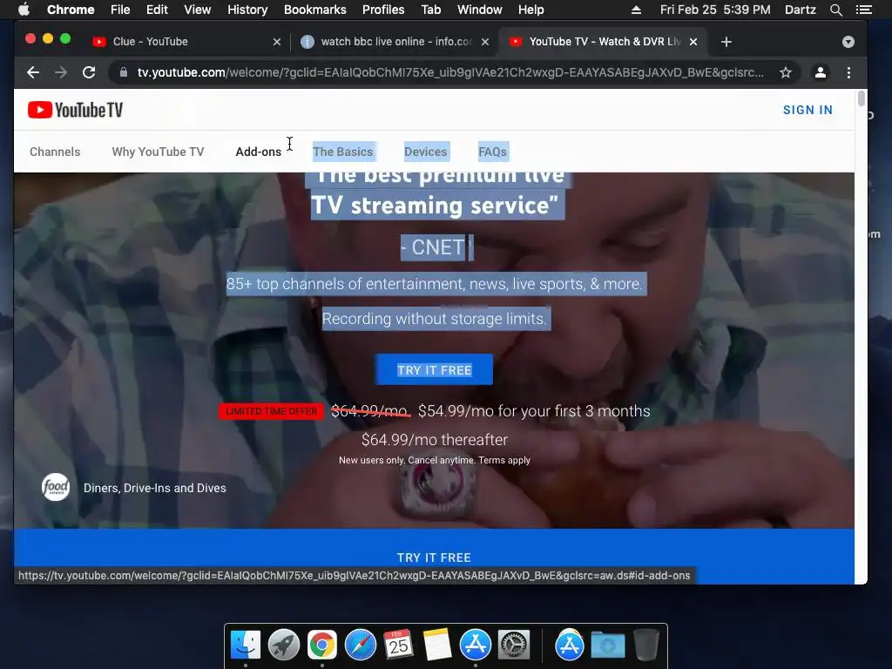Image resolution: width=892 pixels, height=669 pixels.
Task: Open the View menu
Action: click(x=198, y=10)
